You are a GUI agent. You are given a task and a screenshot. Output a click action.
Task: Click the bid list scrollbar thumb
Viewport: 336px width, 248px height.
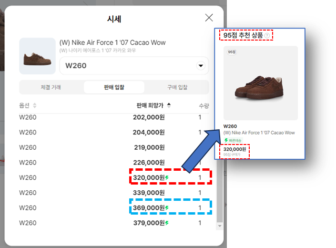point(220,191)
